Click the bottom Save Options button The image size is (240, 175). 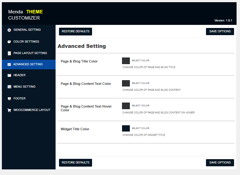220,163
